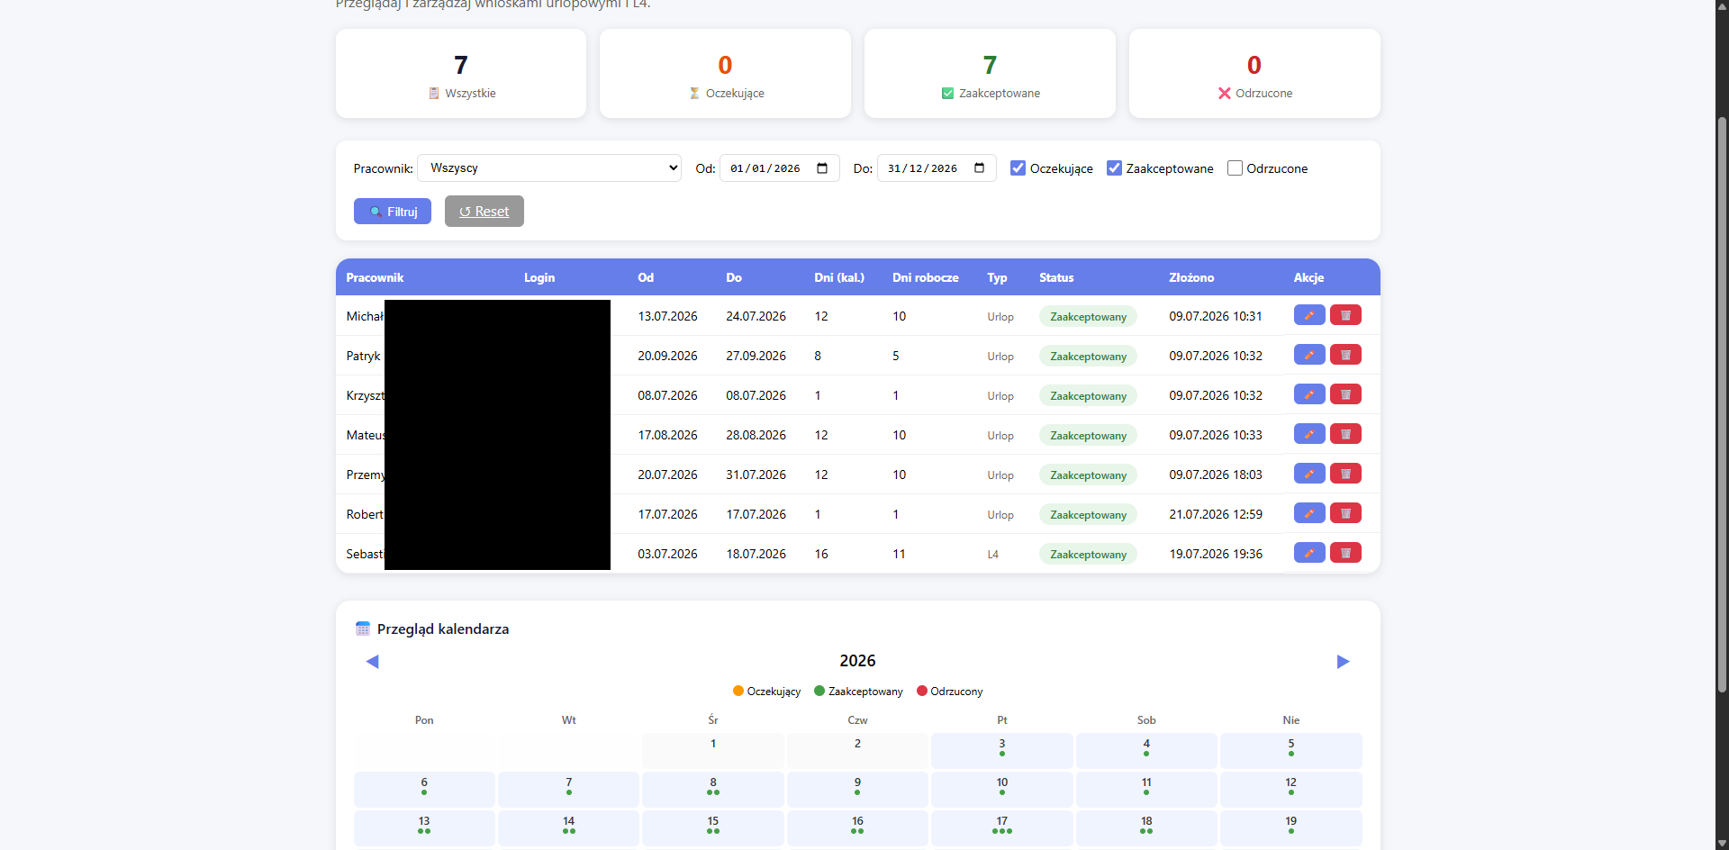Select day 3 in the calendar

click(x=1002, y=750)
